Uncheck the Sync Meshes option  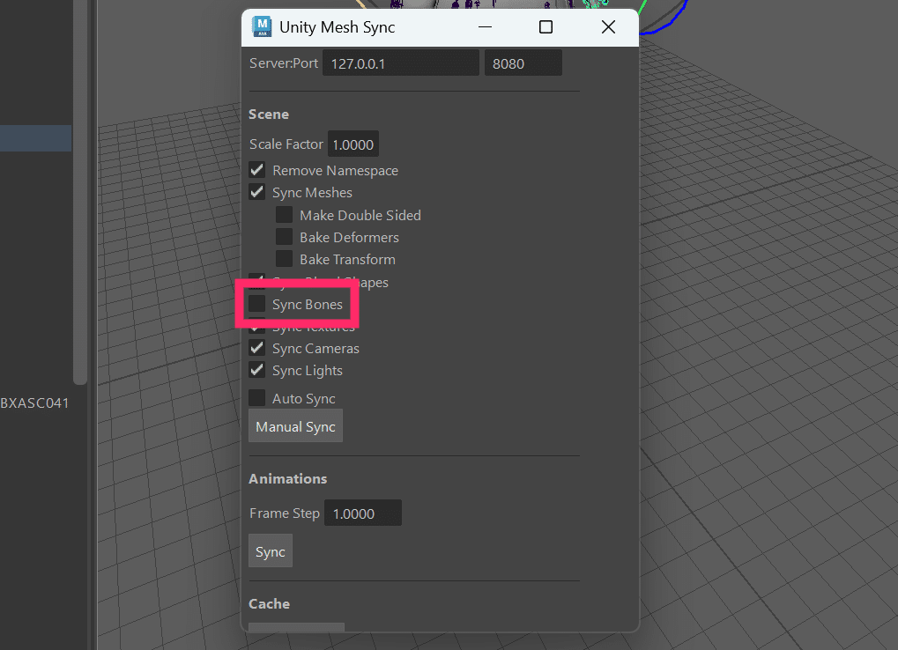tap(256, 192)
